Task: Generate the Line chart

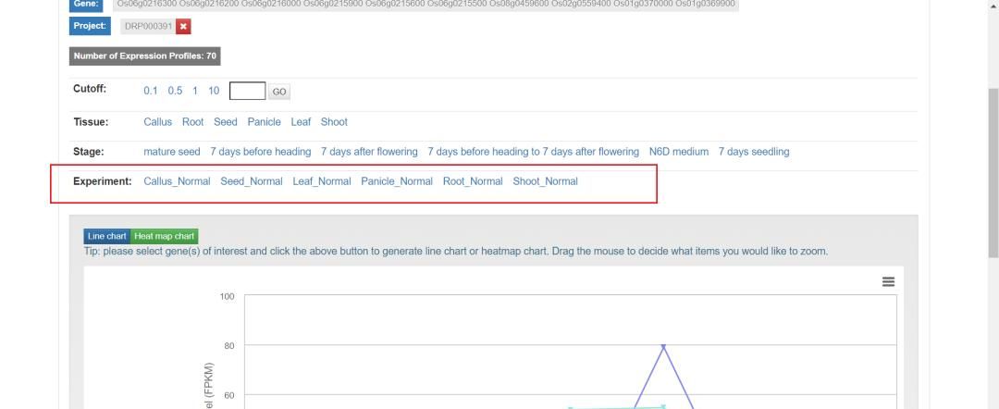Action: click(x=107, y=236)
